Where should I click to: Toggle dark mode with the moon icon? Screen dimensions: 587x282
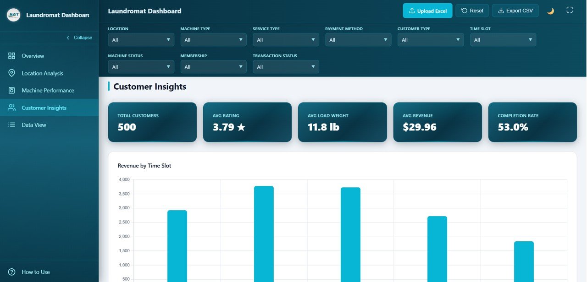tap(550, 10)
